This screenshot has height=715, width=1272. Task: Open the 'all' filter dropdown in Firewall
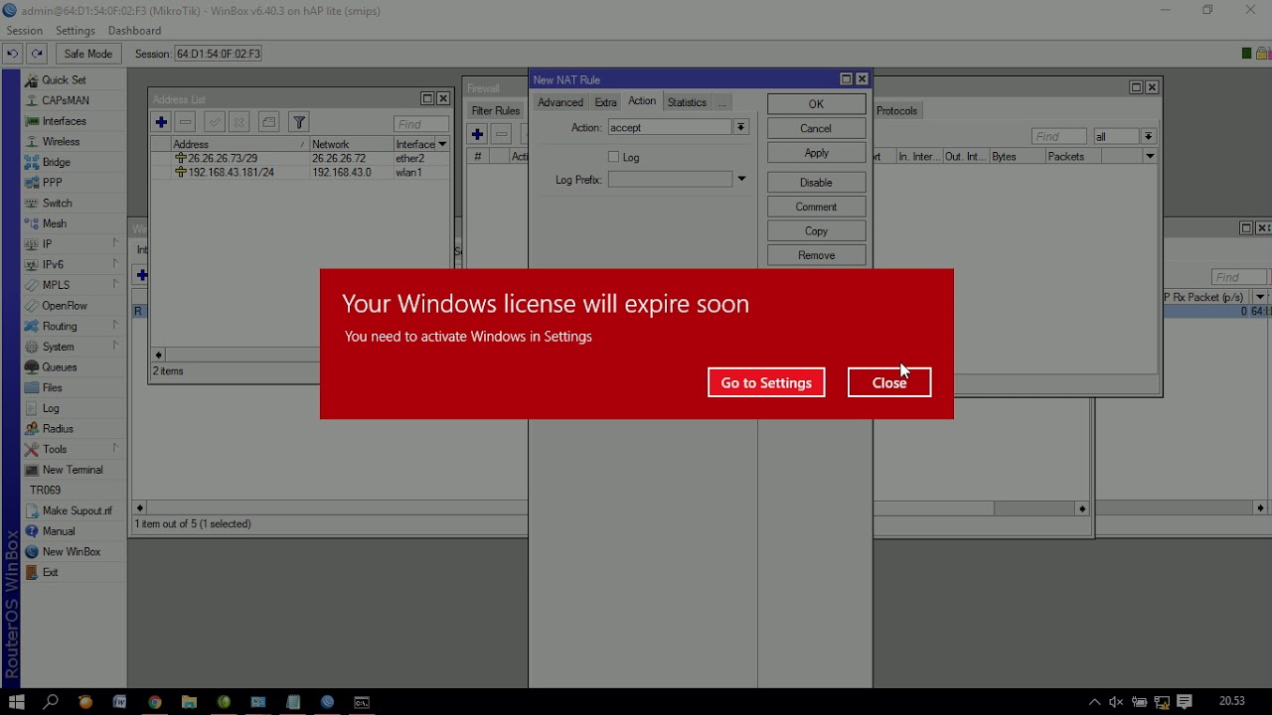pos(1149,136)
